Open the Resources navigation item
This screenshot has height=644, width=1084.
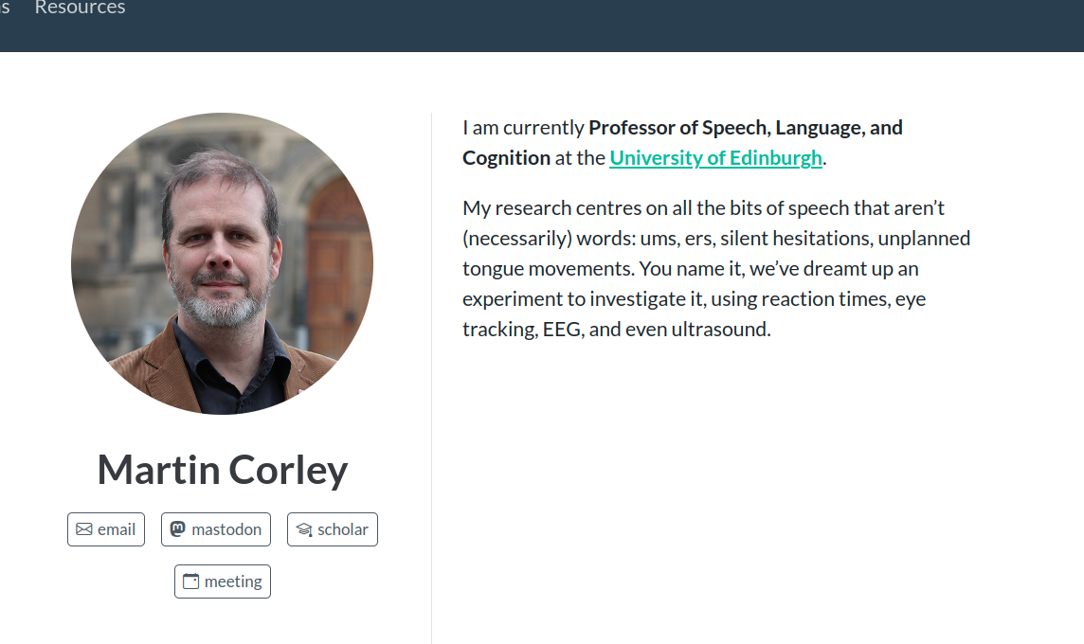tap(80, 9)
